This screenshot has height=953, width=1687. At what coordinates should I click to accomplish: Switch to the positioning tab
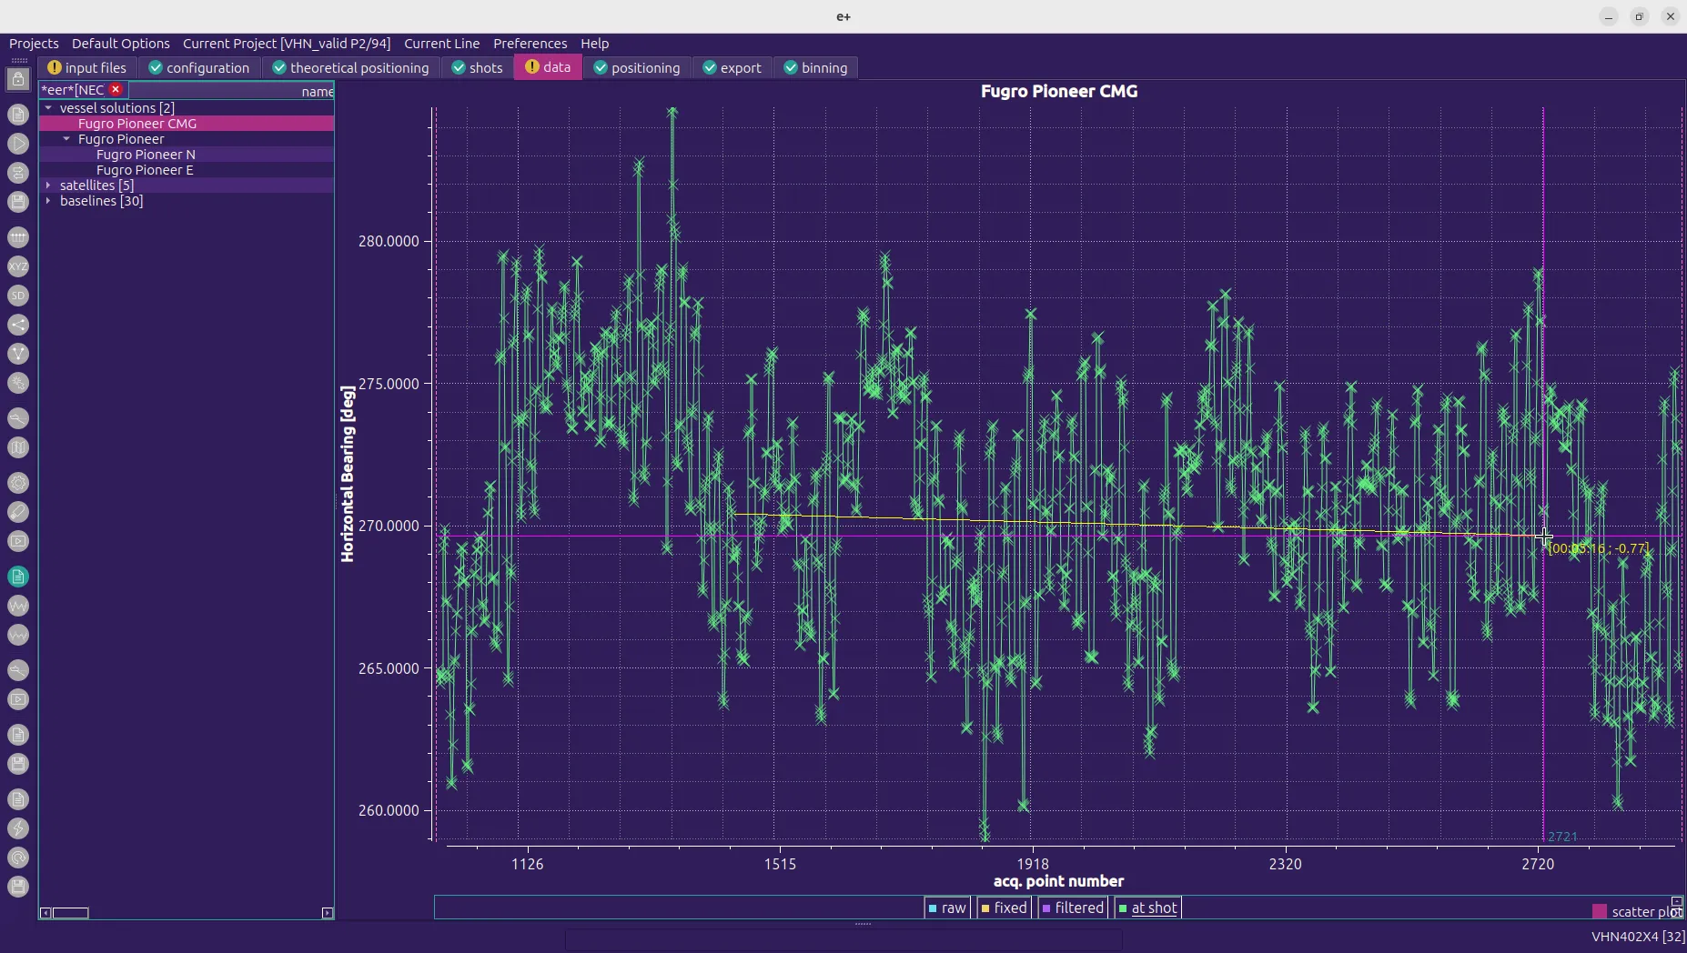point(636,68)
